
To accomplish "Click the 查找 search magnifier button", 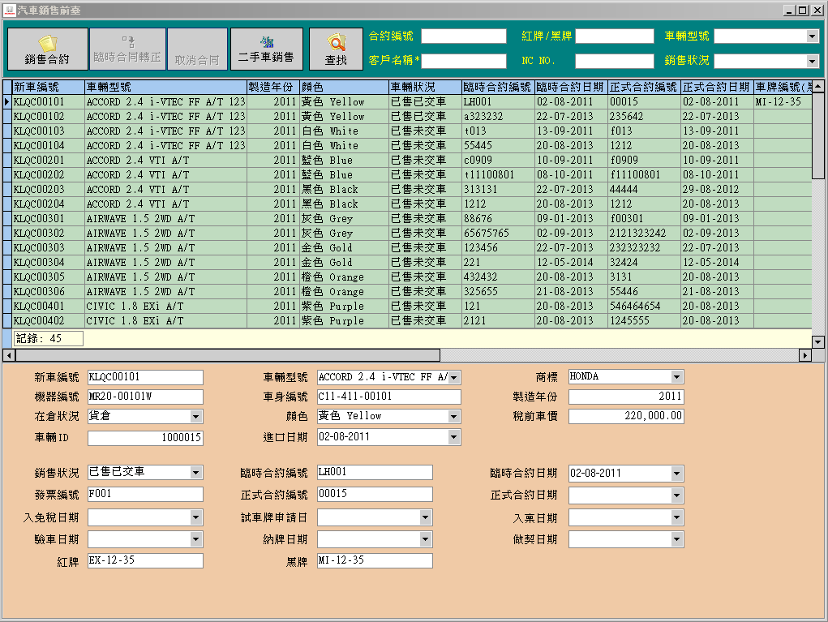I will point(336,50).
